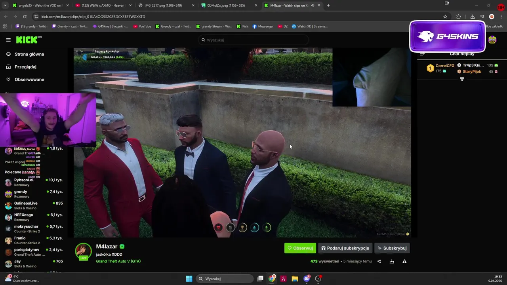Viewport: 507px width, 285px height.
Task: Click the Wyszukaj search field on Kick
Action: 253,40
